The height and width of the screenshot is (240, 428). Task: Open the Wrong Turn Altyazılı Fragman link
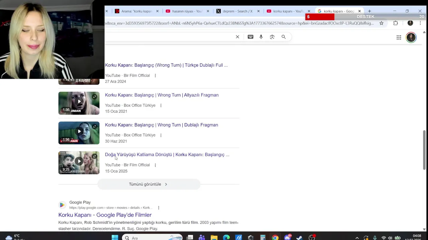pyautogui.click(x=162, y=95)
